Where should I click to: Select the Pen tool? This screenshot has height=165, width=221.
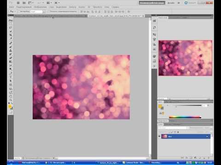pos(11,73)
